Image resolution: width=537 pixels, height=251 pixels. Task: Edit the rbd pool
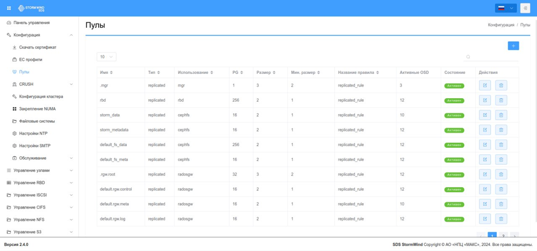[485, 100]
